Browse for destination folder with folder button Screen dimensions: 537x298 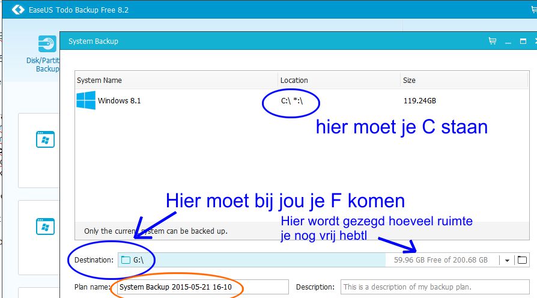click(x=522, y=260)
